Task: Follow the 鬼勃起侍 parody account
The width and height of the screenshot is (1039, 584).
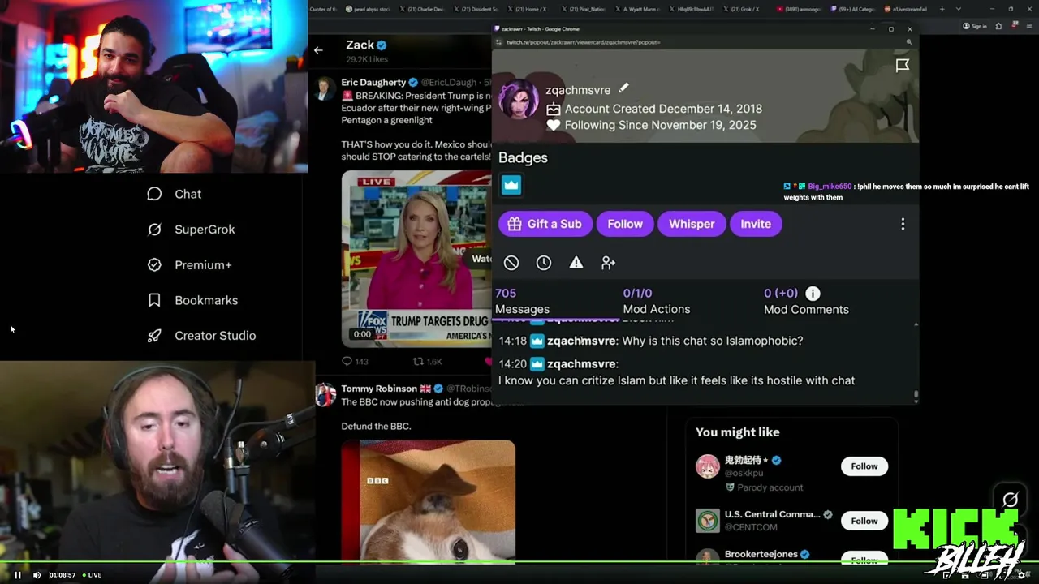Action: pyautogui.click(x=864, y=466)
